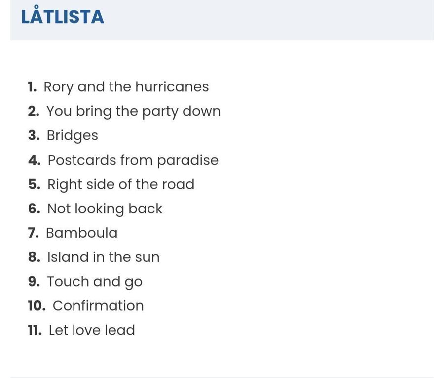Click the 'Not looking back' song
Screen dimensions: 444x378
[105, 209]
